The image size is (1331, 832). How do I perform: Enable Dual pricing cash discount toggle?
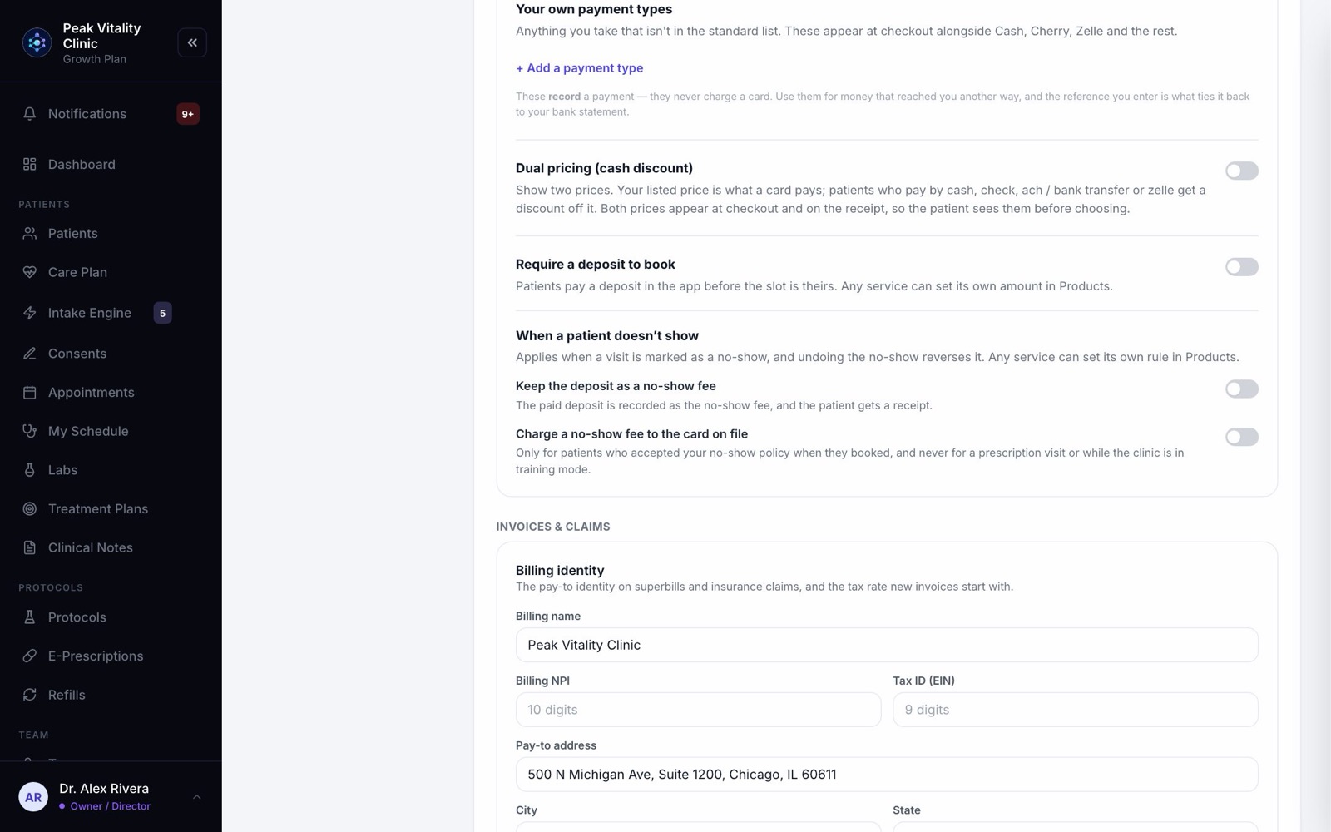pos(1241,171)
